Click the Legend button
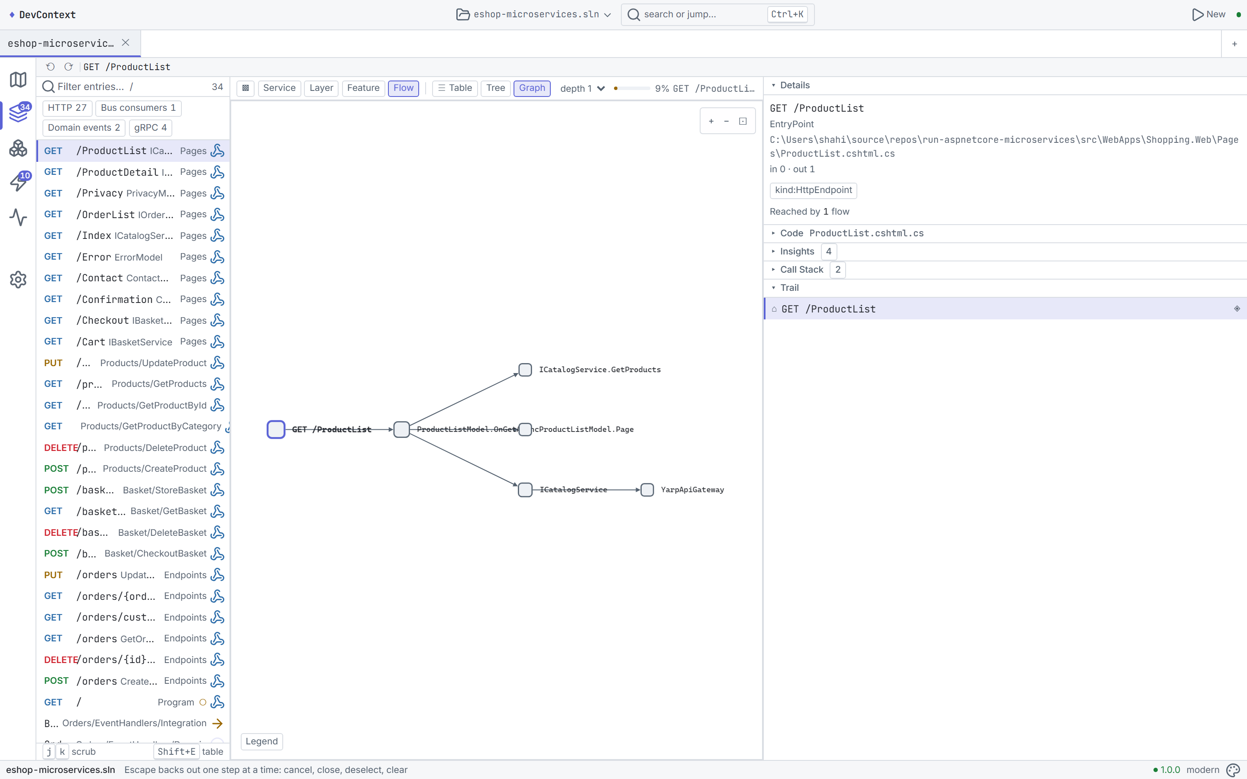This screenshot has width=1247, height=779. [262, 741]
